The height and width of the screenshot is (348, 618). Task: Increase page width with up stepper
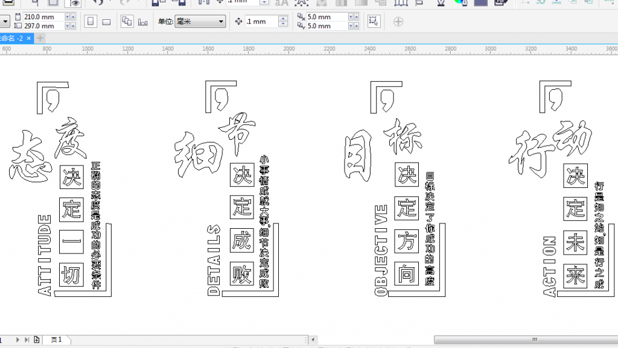click(x=72, y=17)
